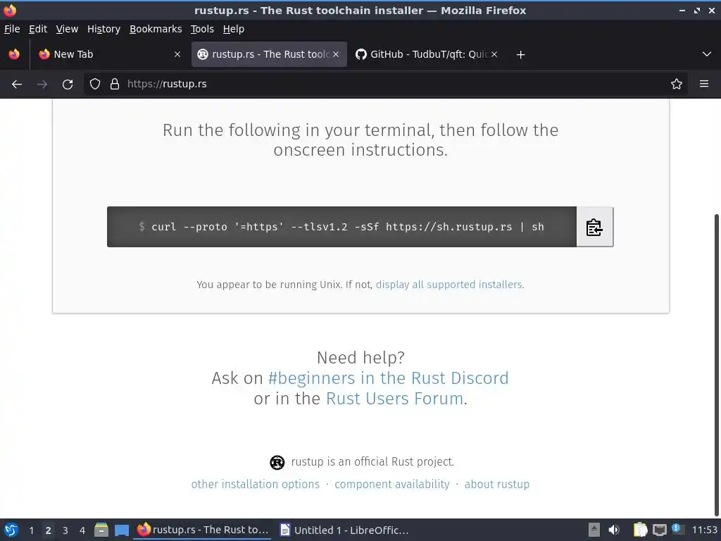Switch to workspace 3
The height and width of the screenshot is (541, 721).
click(x=65, y=530)
